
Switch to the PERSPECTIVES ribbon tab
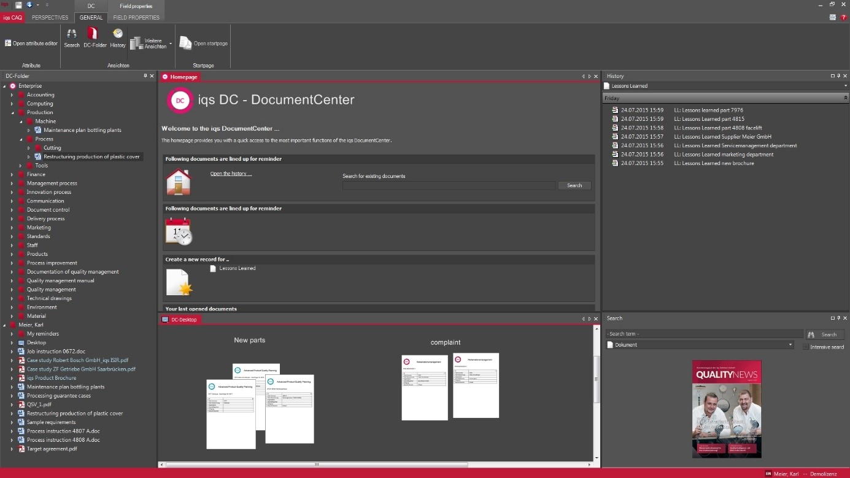[50, 18]
